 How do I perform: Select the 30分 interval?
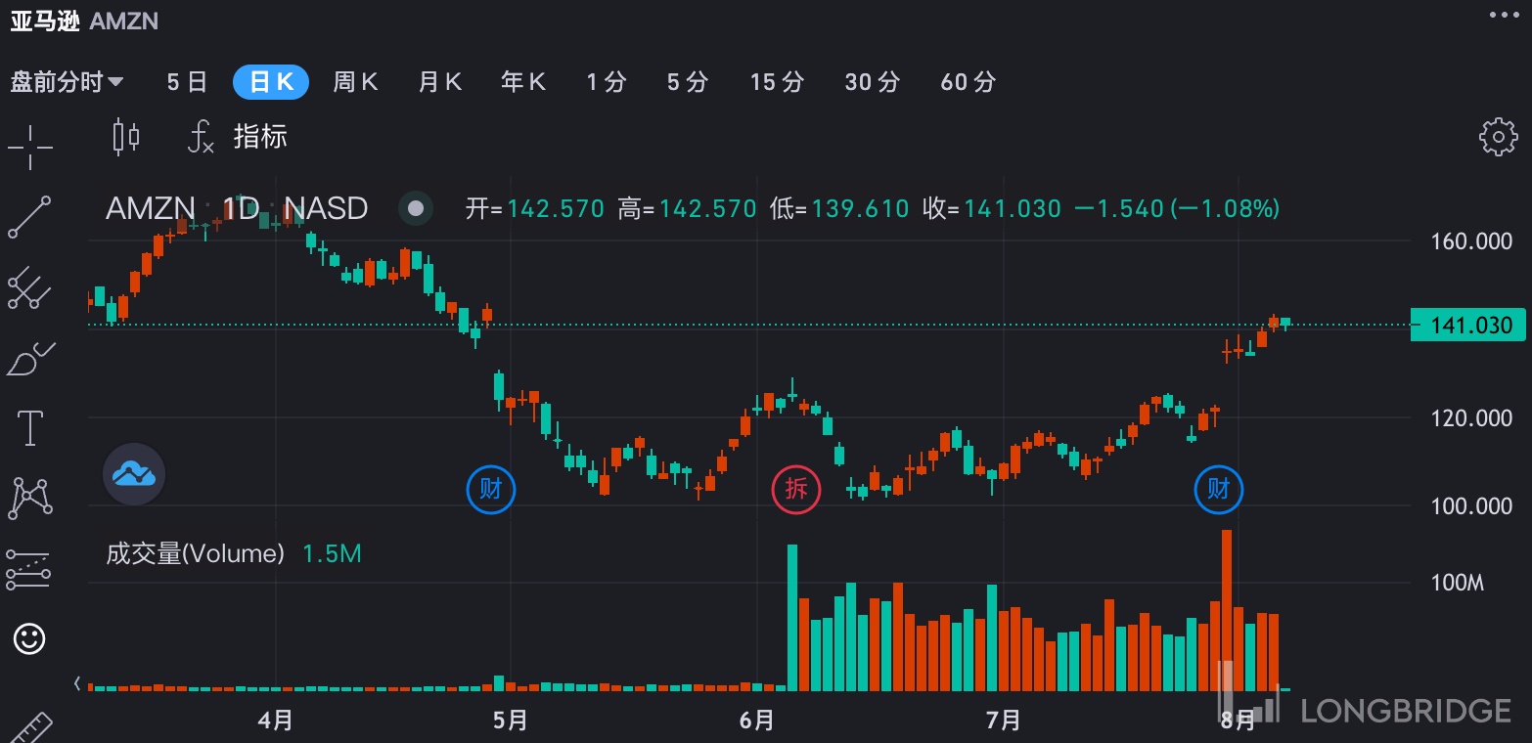[x=873, y=82]
